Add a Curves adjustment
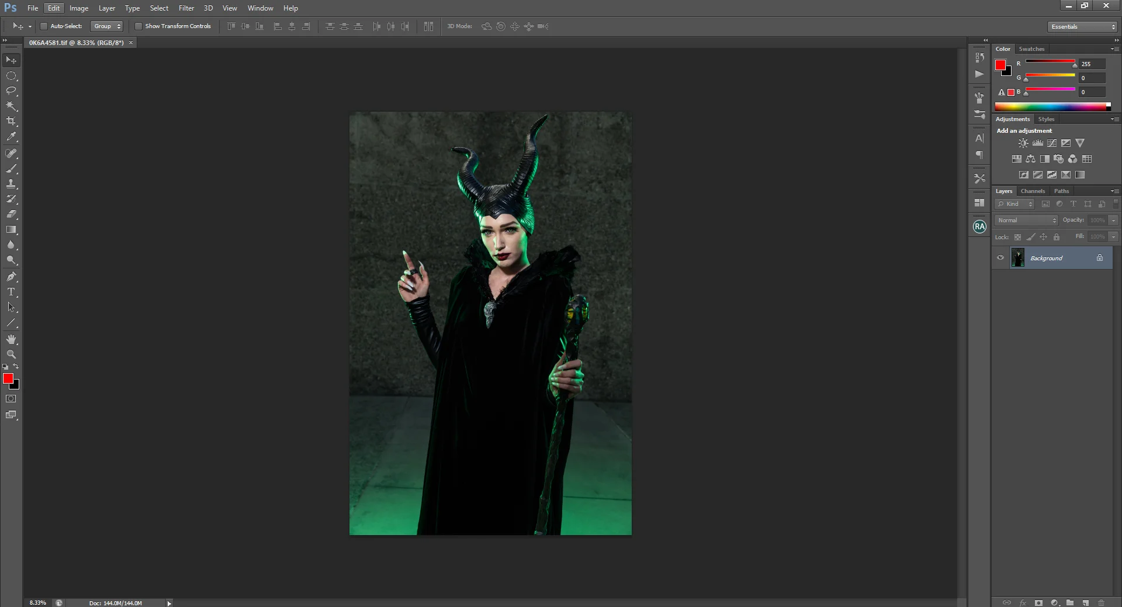Screen dimensions: 1122x607 [1052, 143]
